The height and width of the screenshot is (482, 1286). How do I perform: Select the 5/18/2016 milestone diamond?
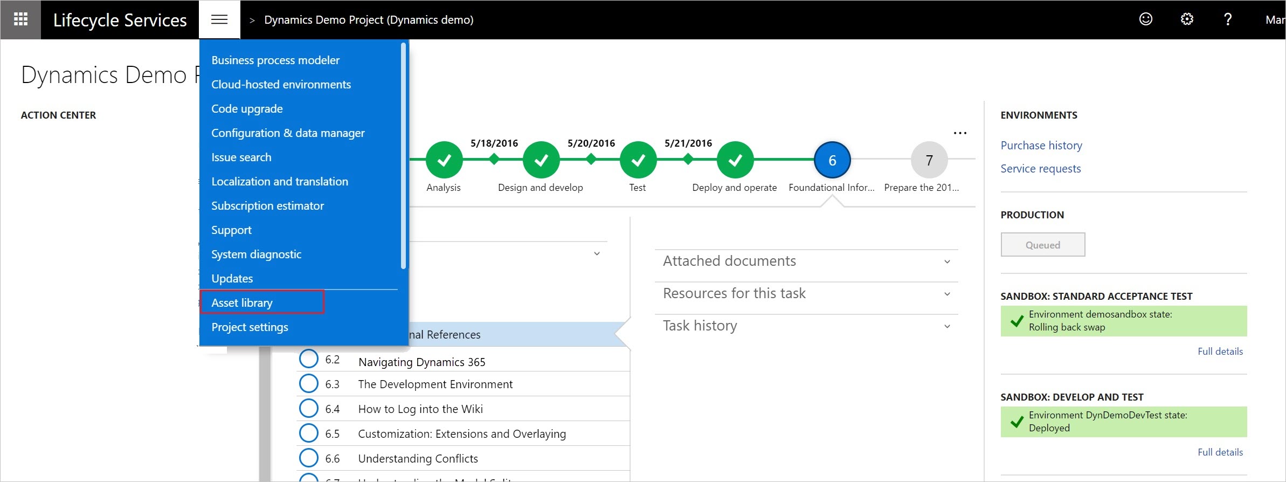pyautogui.click(x=494, y=159)
